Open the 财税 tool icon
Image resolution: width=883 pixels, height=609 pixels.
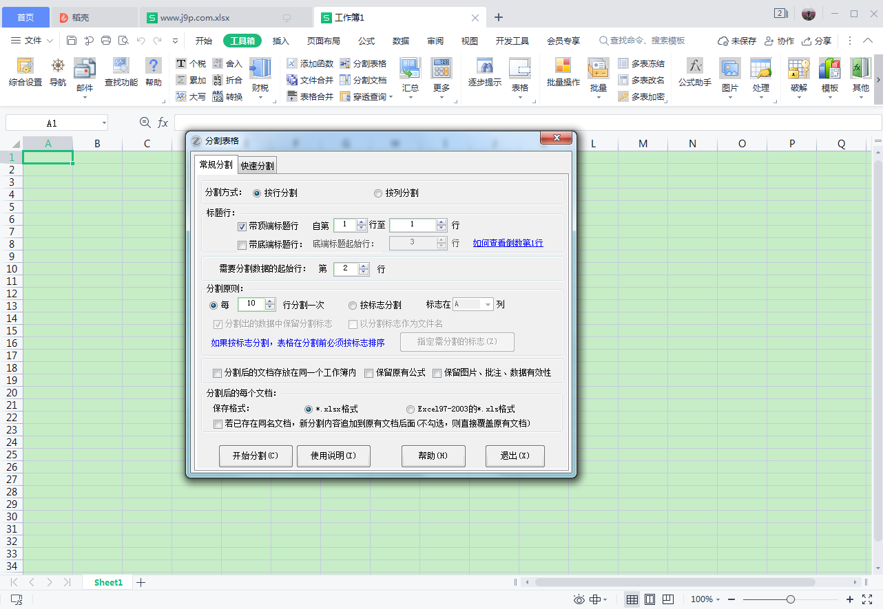(260, 78)
